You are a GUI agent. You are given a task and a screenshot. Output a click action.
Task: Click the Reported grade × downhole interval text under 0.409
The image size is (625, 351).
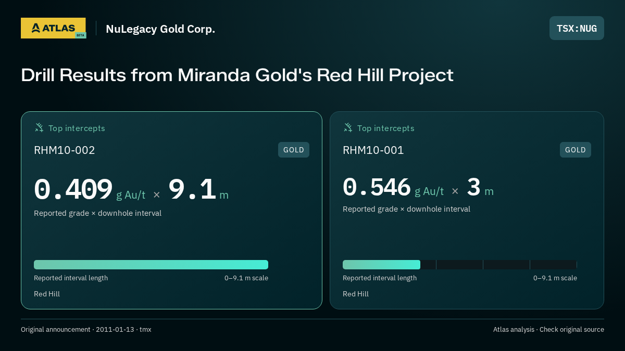97,213
